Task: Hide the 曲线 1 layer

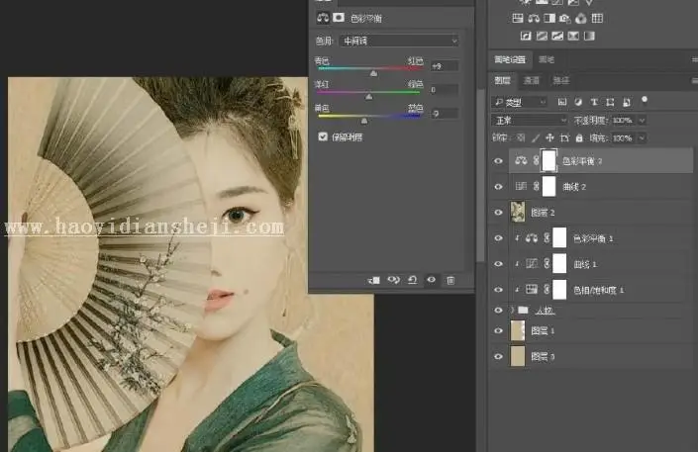Action: (498, 264)
